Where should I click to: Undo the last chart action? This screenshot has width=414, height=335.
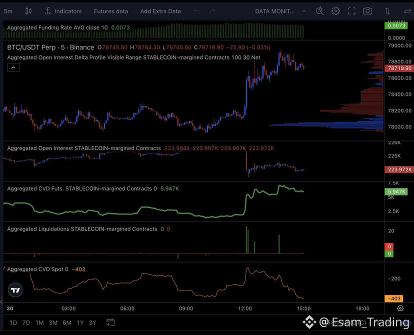[x=196, y=11]
